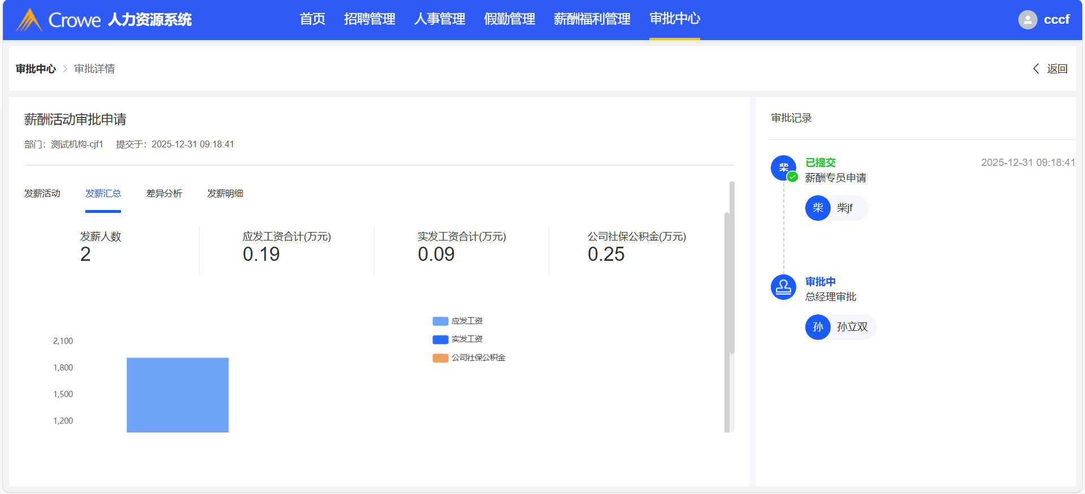
Task: Click the 孙 avatar next to 孙立双
Action: [818, 327]
